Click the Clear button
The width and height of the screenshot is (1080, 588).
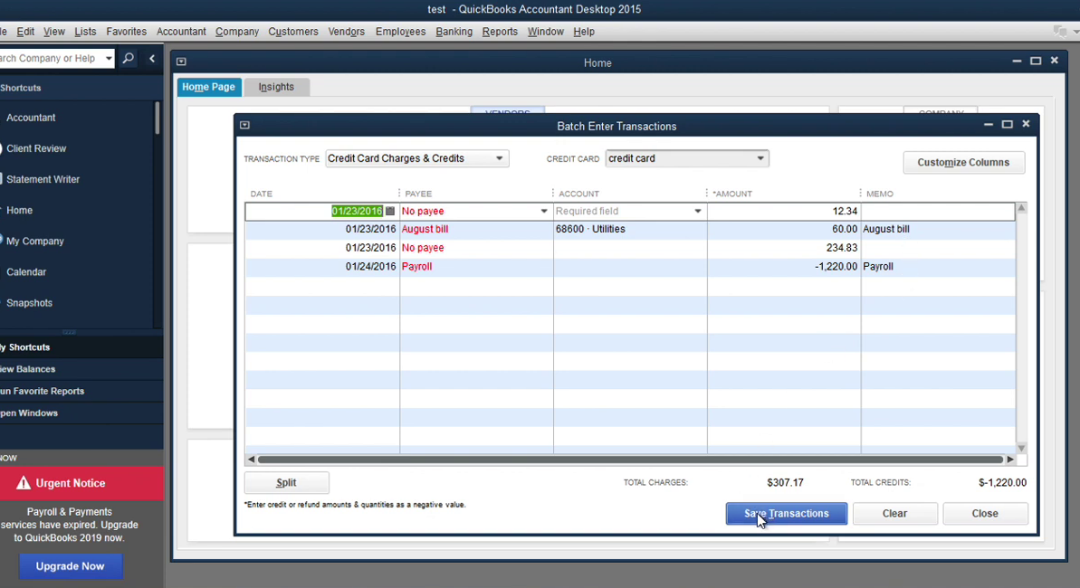click(x=894, y=514)
